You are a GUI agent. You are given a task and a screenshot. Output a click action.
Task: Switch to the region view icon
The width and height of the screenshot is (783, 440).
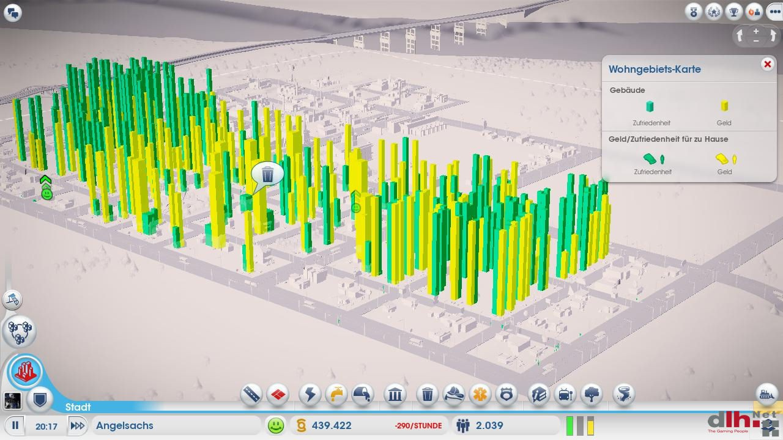tap(20, 331)
